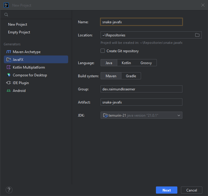Expand the JDK dropdown
This screenshot has width=208, height=196.
[x=179, y=115]
